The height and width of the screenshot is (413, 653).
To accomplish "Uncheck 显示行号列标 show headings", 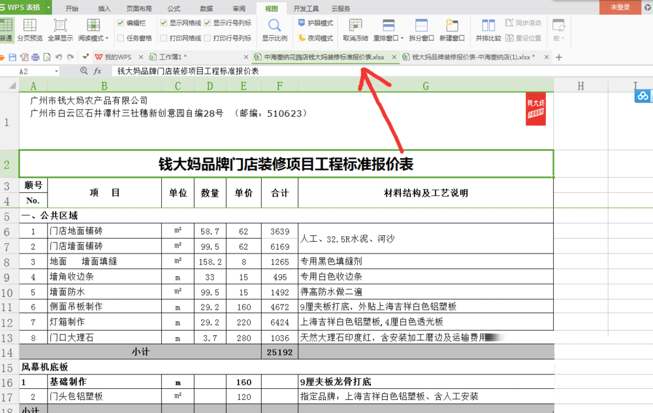I will tap(208, 23).
